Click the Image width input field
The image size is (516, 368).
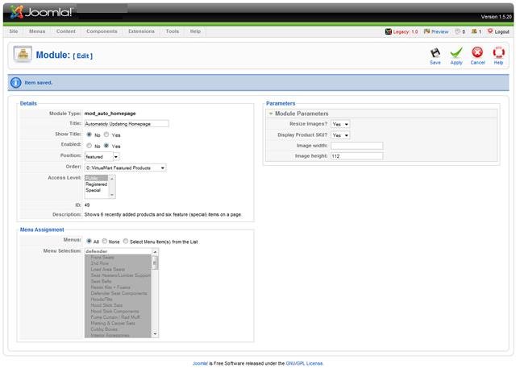tap(357, 146)
